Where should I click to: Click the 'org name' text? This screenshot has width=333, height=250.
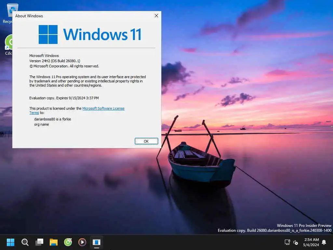point(41,124)
